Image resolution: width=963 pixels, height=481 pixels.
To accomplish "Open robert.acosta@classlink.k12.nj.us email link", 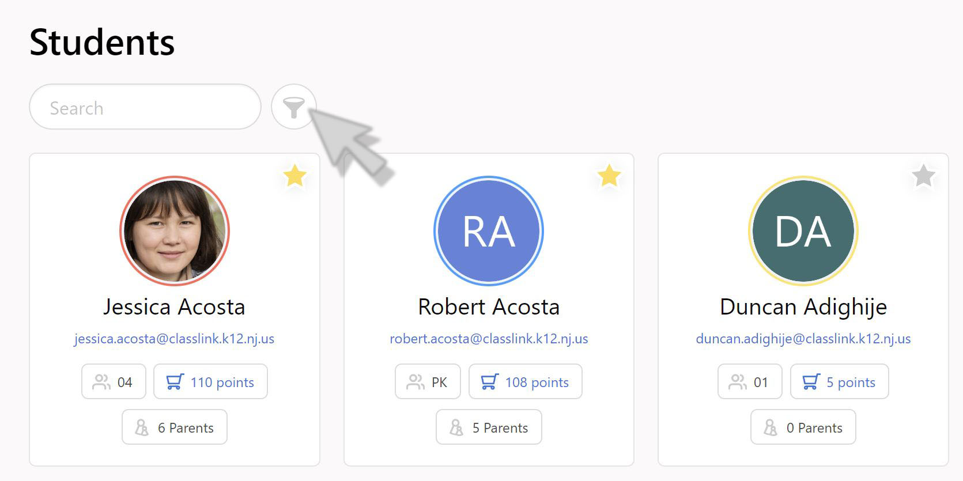I will click(x=489, y=339).
